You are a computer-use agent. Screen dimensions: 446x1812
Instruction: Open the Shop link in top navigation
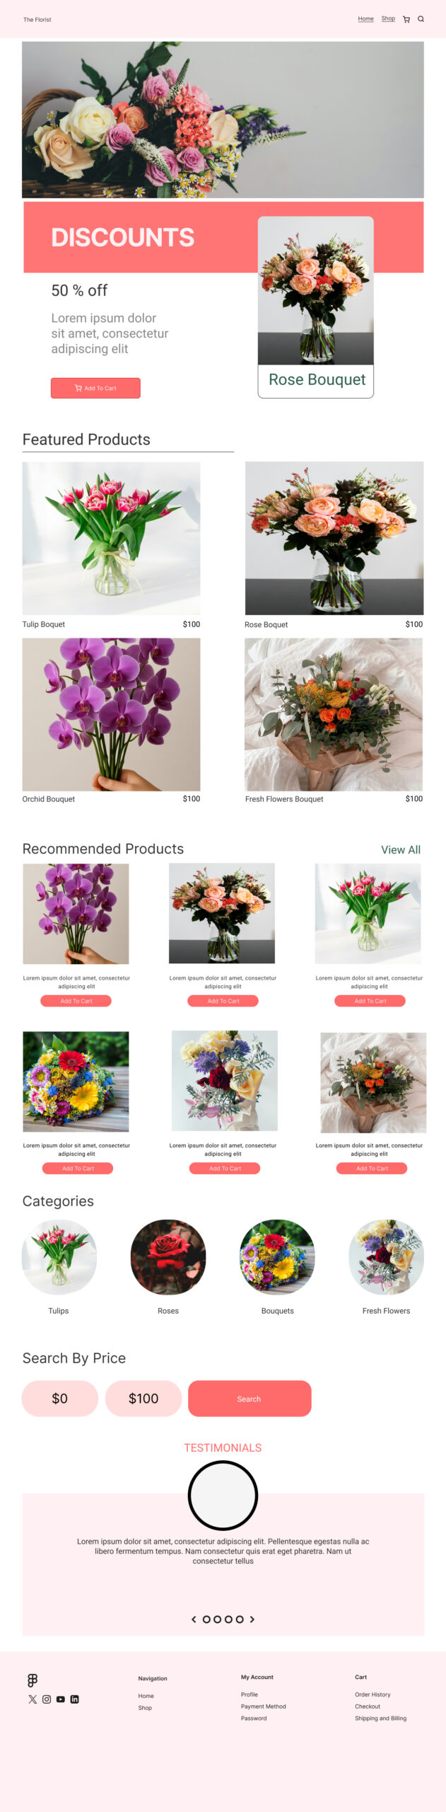(388, 18)
